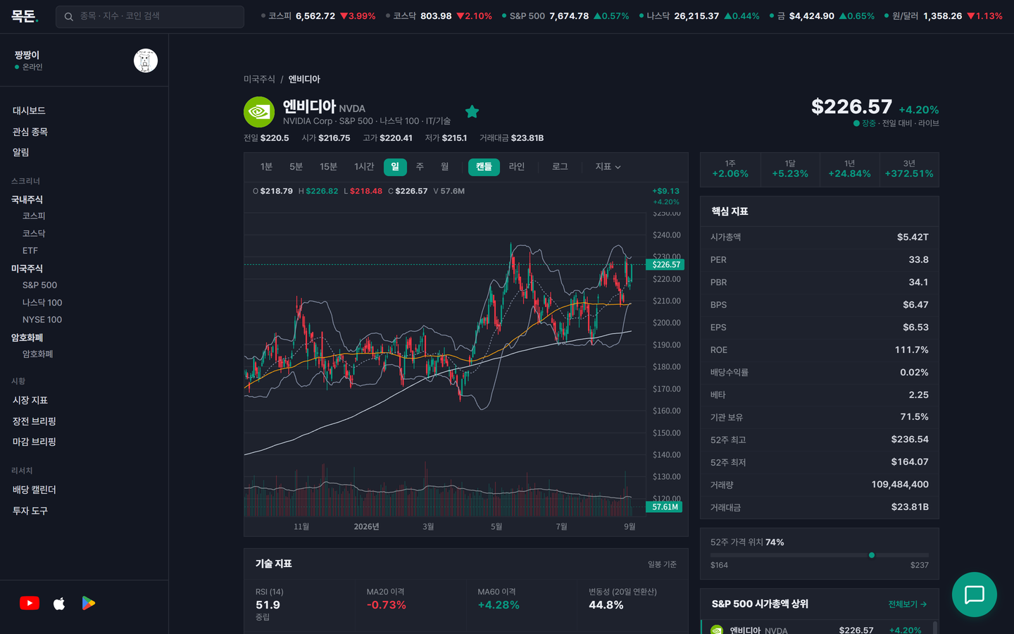Click the RSI (14) value 51.9
The image size is (1014, 634).
(x=268, y=605)
